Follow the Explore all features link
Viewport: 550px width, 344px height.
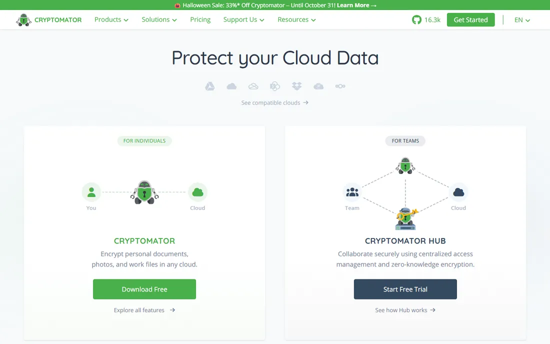click(144, 310)
